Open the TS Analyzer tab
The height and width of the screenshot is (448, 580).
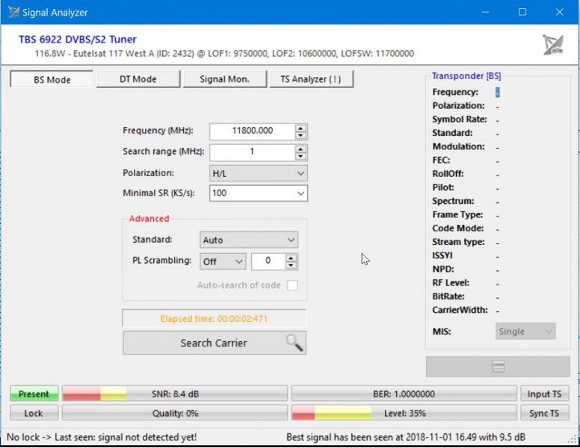click(311, 79)
